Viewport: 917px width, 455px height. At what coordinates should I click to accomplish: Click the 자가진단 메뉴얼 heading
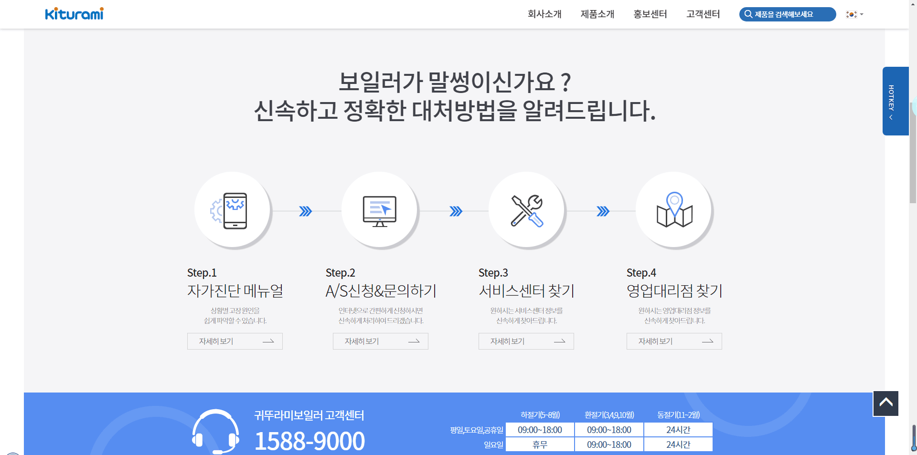(235, 290)
